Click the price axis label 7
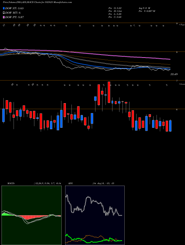This screenshot has height=245, width=185. coord(177,81)
